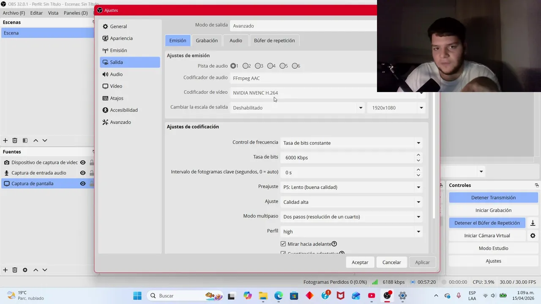Image resolution: width=541 pixels, height=304 pixels.
Task: Open File Explorer from the taskbar
Action: (x=263, y=296)
